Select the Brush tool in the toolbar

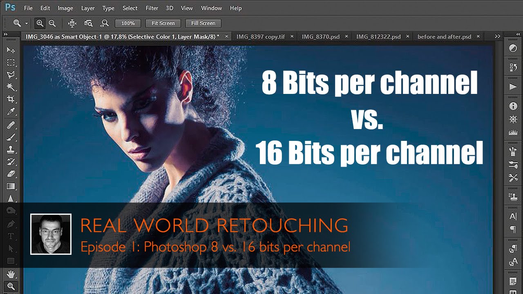(x=11, y=138)
